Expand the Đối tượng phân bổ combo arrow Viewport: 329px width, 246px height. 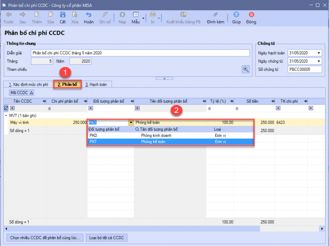131,122
